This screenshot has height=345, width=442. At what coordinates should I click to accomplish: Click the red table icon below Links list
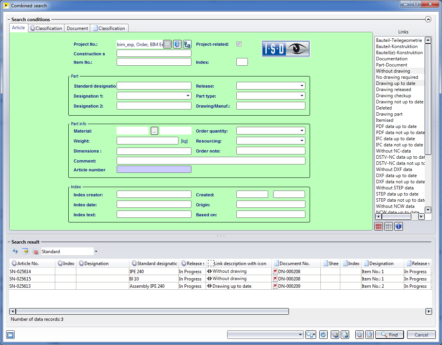click(x=379, y=226)
